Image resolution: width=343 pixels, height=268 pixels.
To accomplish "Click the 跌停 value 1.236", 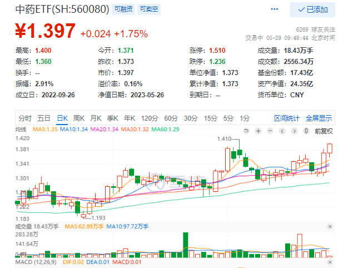I will 217,62.
